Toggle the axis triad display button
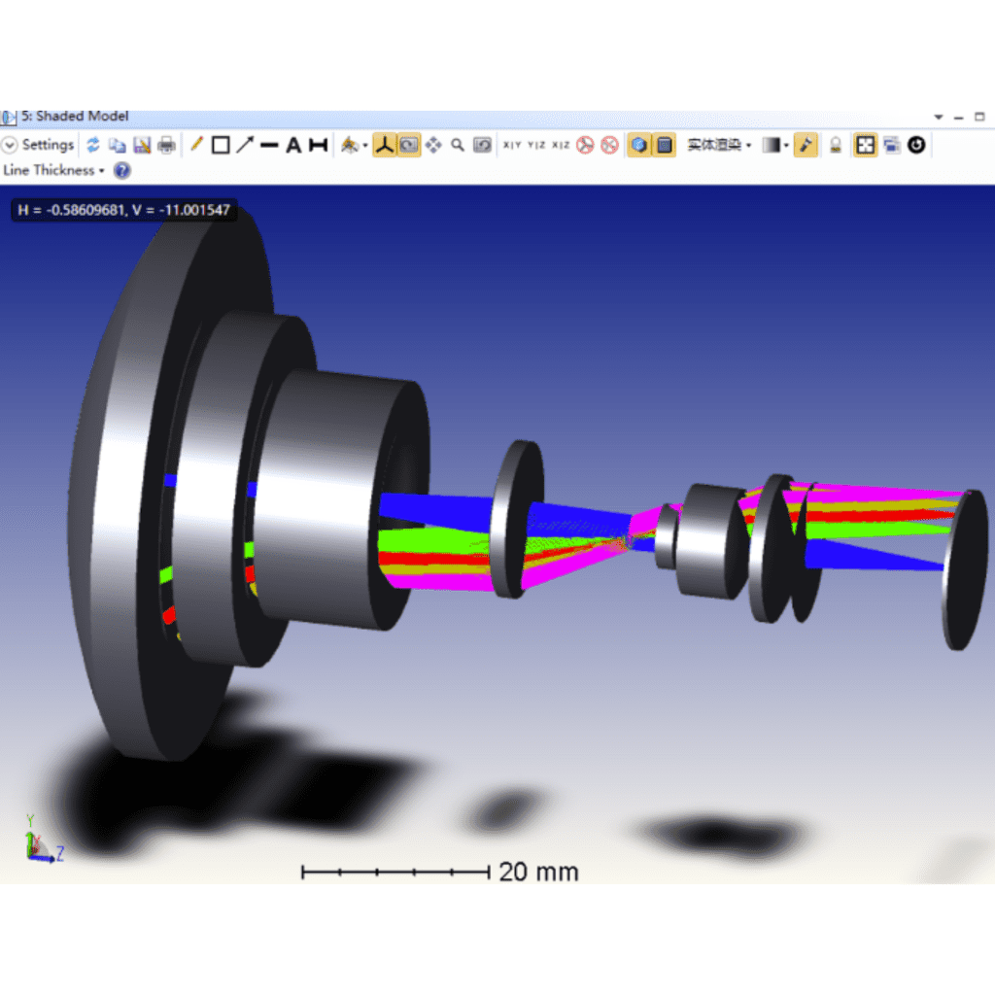 pyautogui.click(x=385, y=146)
